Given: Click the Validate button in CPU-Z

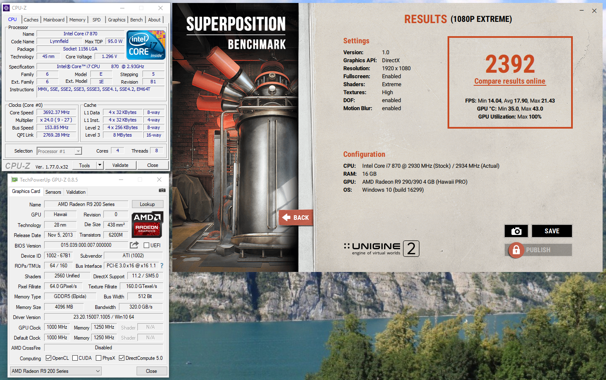Looking at the screenshot, I should 120,165.
